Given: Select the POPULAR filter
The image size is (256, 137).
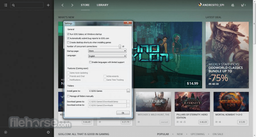Looking at the screenshot, I should [x=163, y=134].
